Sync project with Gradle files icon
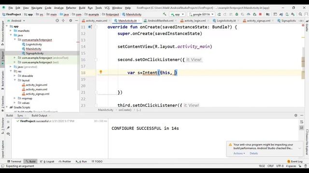Viewport: 309px width, 173px height. pos(281,14)
